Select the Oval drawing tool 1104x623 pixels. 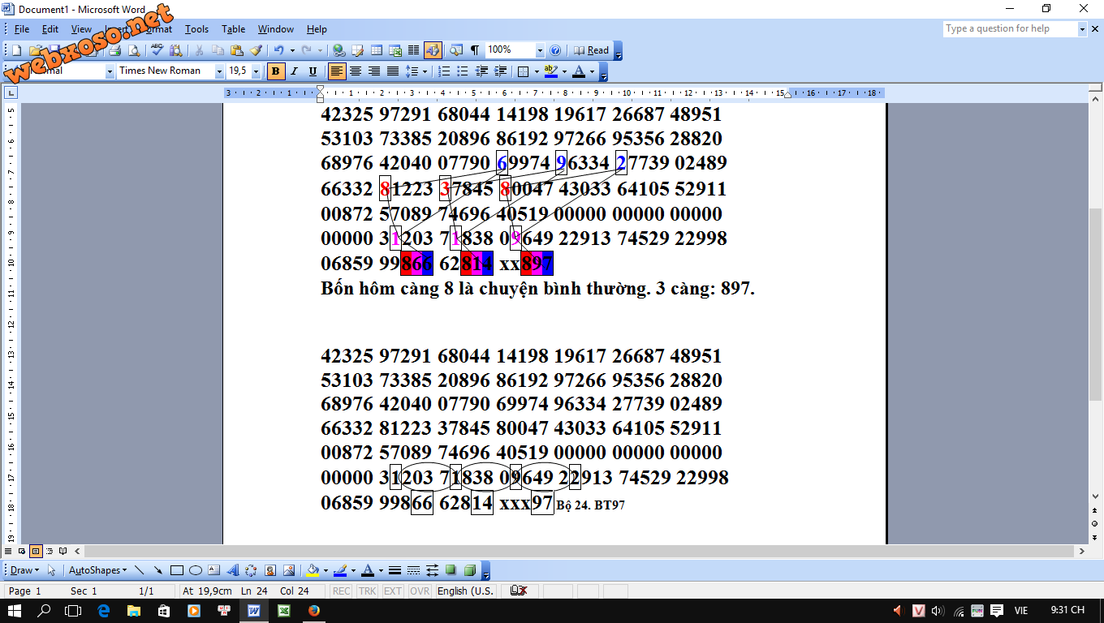pyautogui.click(x=195, y=570)
